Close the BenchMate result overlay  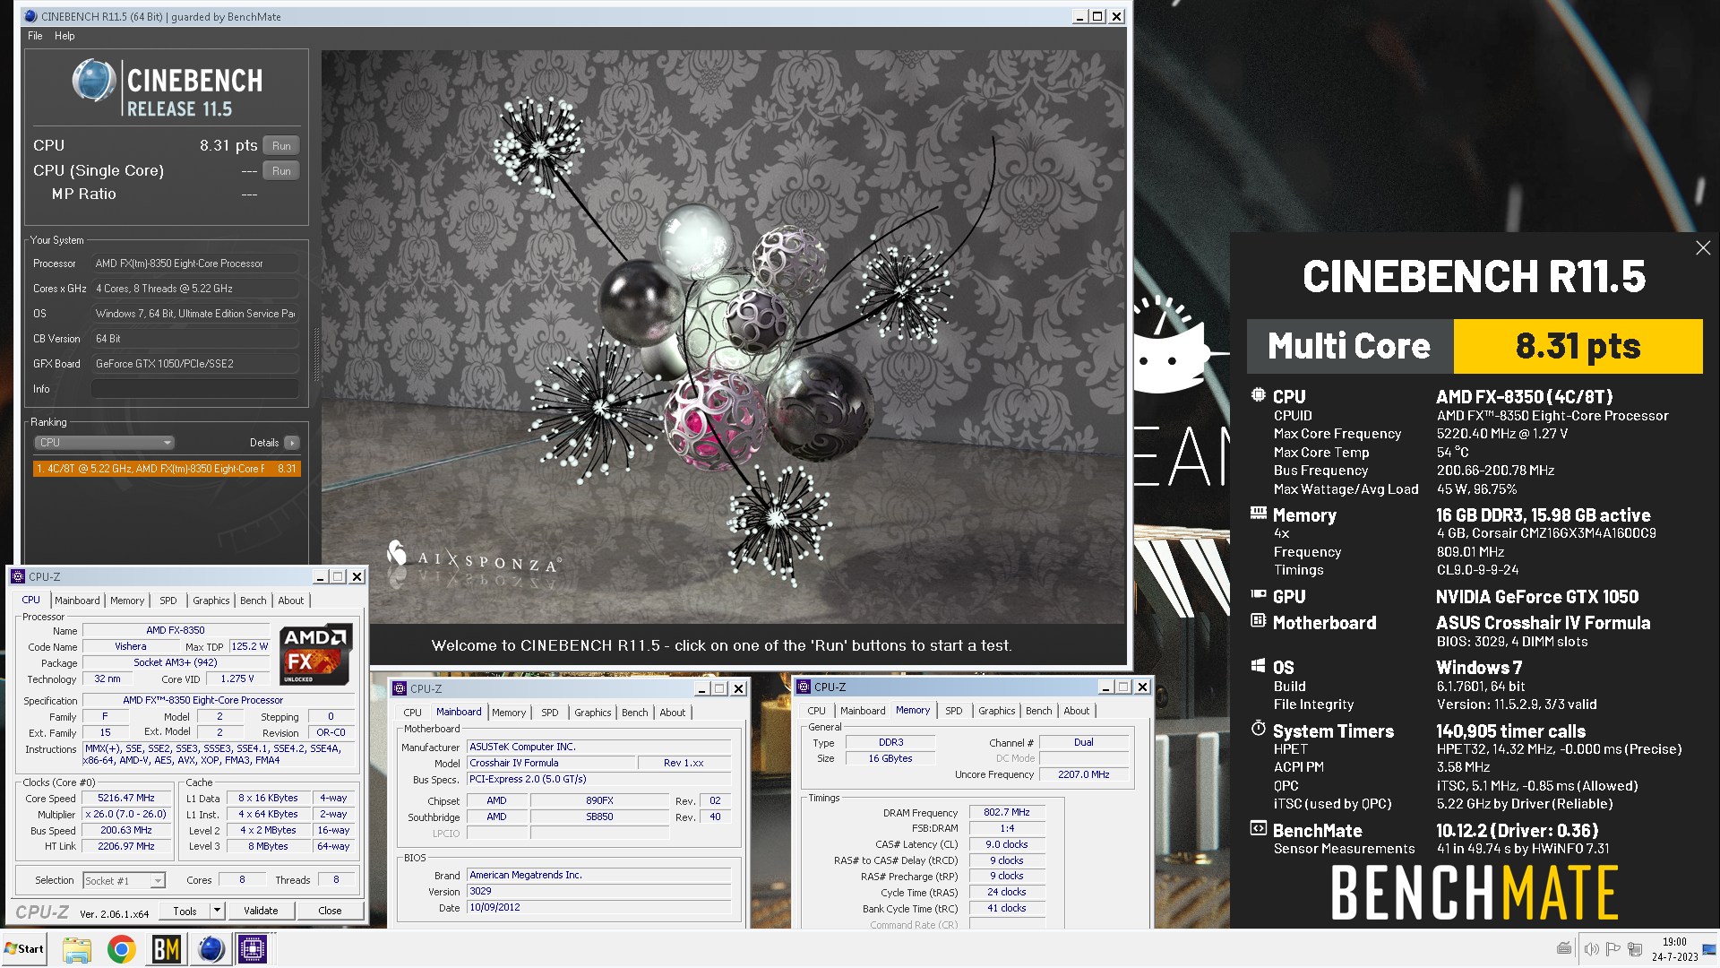click(1703, 248)
